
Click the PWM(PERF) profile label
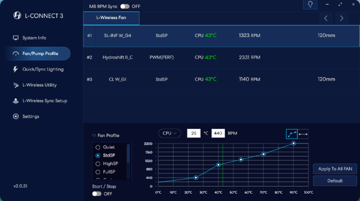[x=161, y=57]
